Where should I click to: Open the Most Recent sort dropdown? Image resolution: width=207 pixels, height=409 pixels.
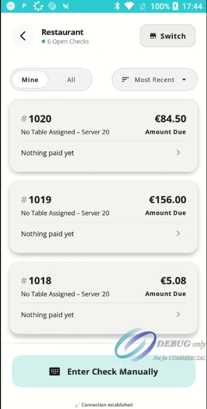(x=155, y=80)
